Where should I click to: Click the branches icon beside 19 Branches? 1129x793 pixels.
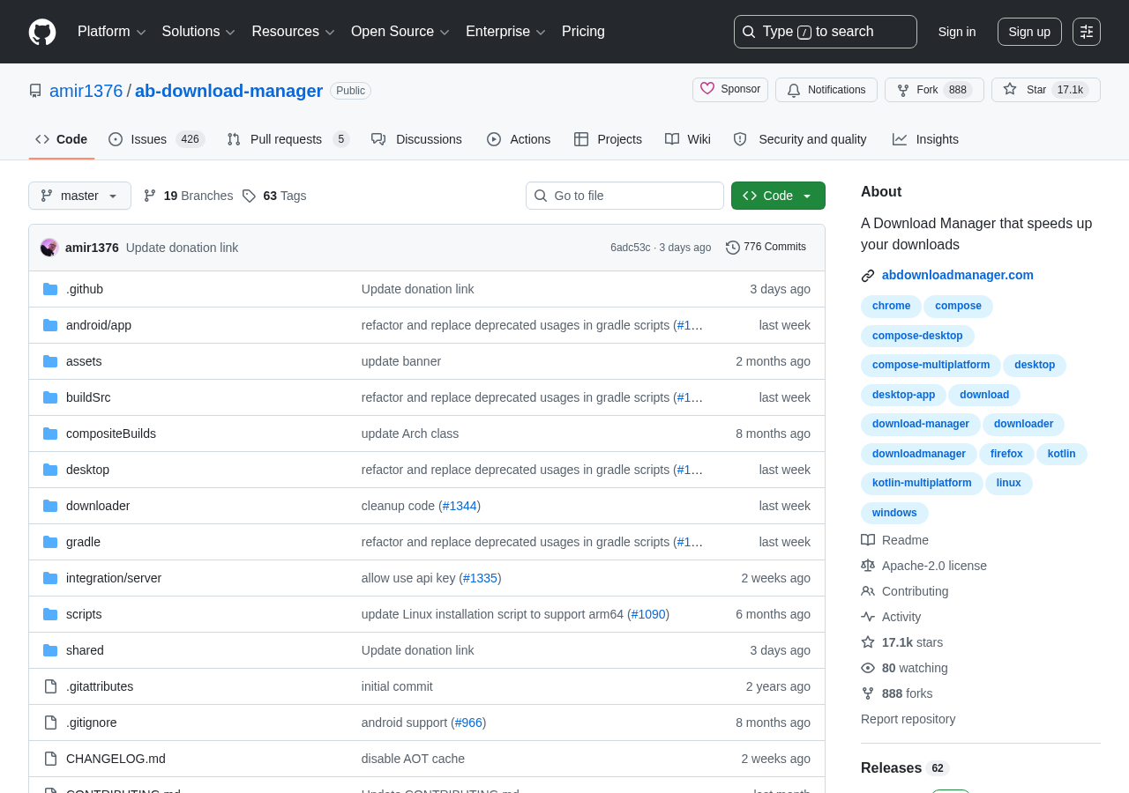pyautogui.click(x=150, y=196)
